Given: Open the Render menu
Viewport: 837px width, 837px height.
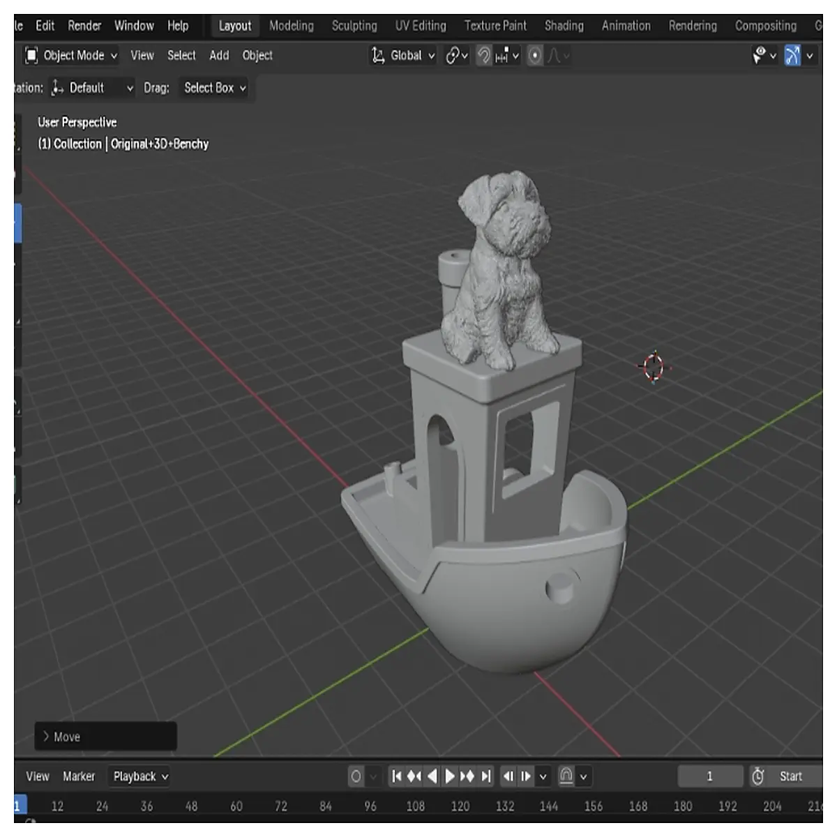Looking at the screenshot, I should (84, 26).
